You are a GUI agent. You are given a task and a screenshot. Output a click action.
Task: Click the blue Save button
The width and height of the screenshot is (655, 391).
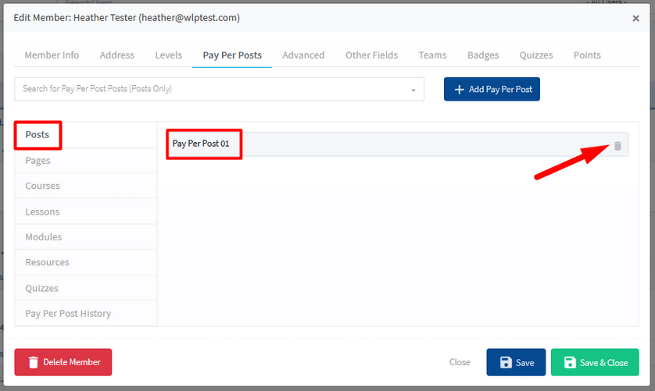pyautogui.click(x=516, y=362)
